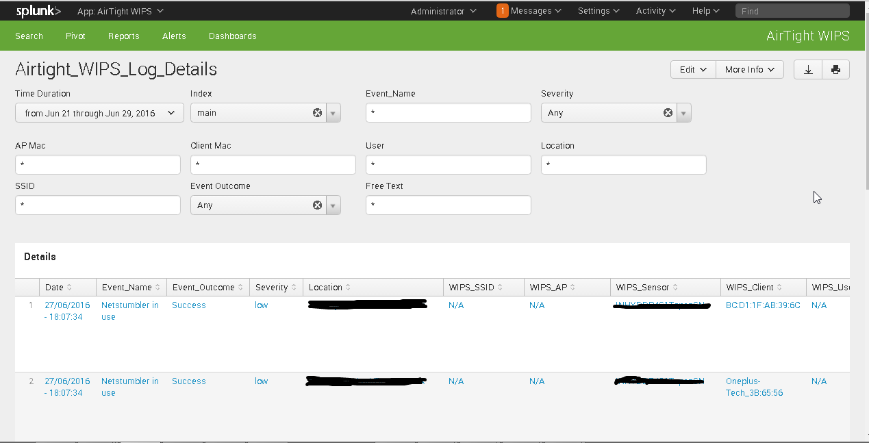The width and height of the screenshot is (869, 443).
Task: Open the Time Duration date range picker
Action: pyautogui.click(x=99, y=112)
